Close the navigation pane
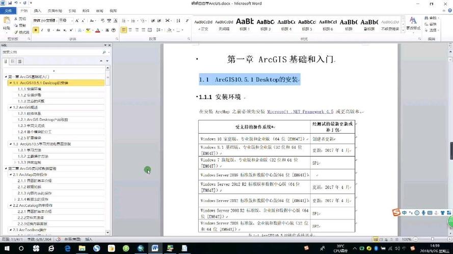 (x=110, y=45)
